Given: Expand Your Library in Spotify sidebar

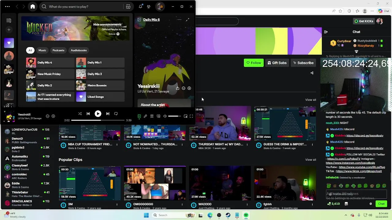Looking at the screenshot, I should tap(9, 20).
